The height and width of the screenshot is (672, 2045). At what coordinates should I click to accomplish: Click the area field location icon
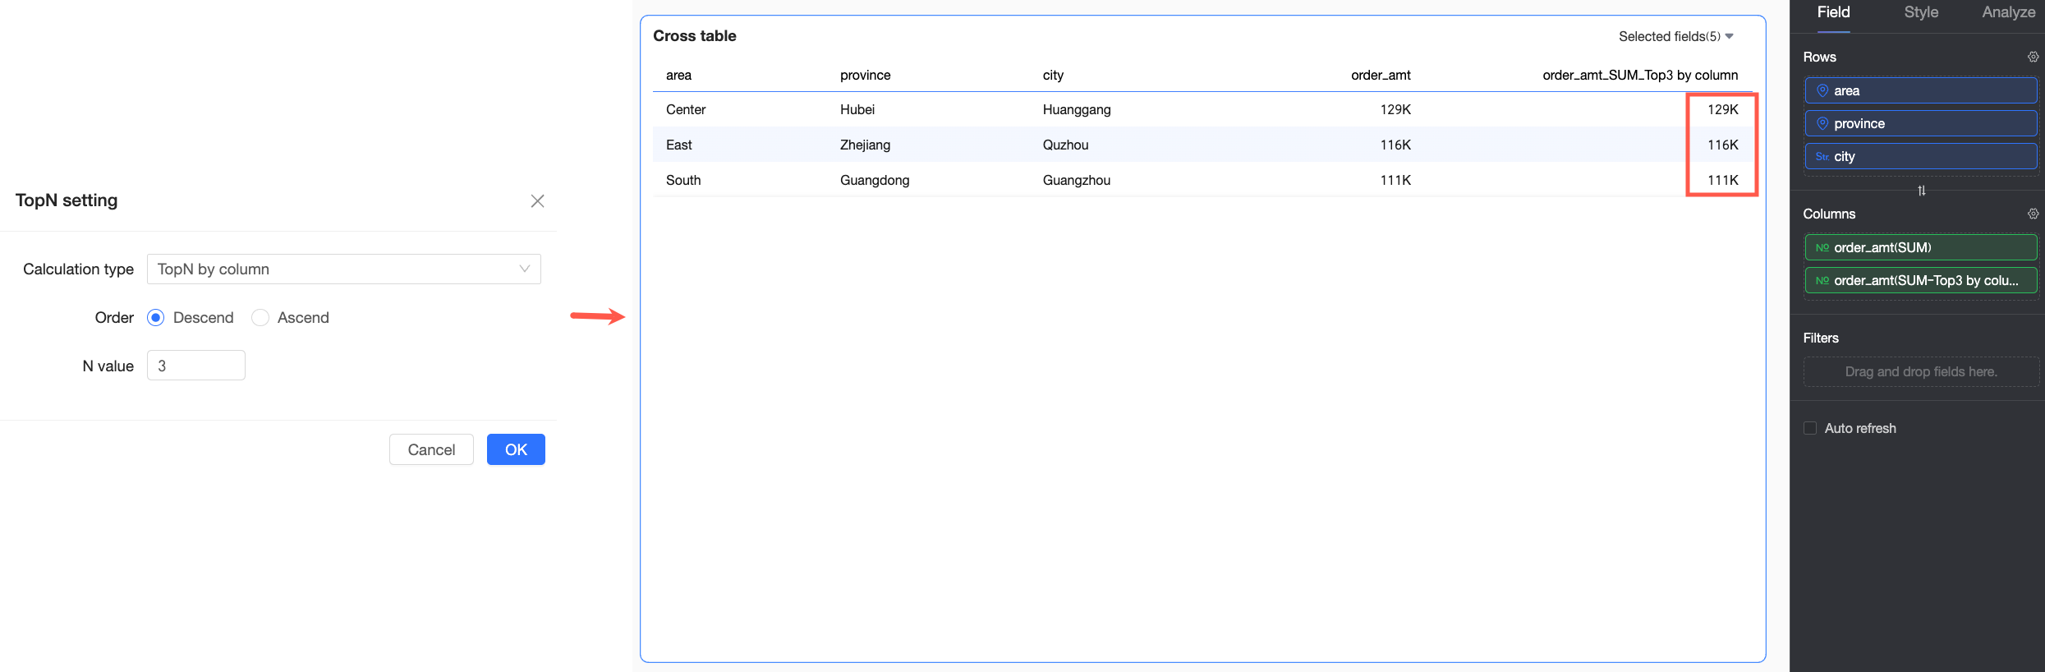(x=1822, y=90)
